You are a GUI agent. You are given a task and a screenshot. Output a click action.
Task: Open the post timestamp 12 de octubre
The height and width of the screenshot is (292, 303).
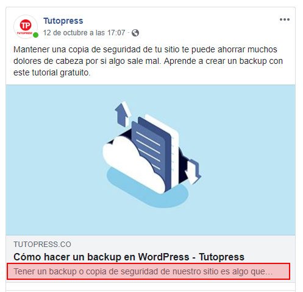84,33
